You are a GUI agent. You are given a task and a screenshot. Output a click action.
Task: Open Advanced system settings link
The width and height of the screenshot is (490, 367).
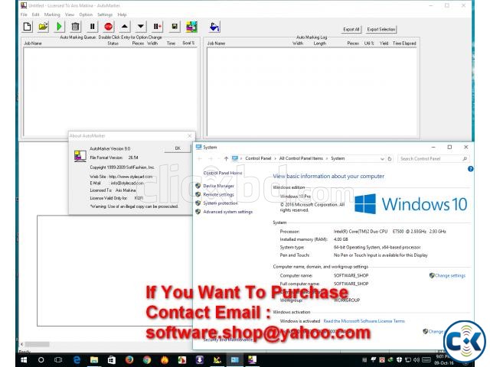pos(228,212)
